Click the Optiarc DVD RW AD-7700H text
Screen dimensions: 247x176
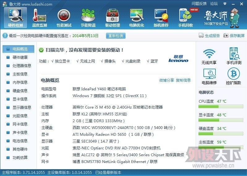(117, 148)
